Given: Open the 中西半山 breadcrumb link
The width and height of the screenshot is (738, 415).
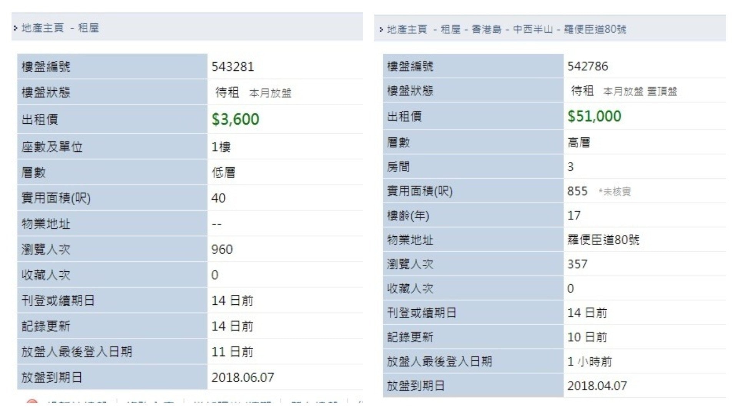Looking at the screenshot, I should [x=533, y=29].
